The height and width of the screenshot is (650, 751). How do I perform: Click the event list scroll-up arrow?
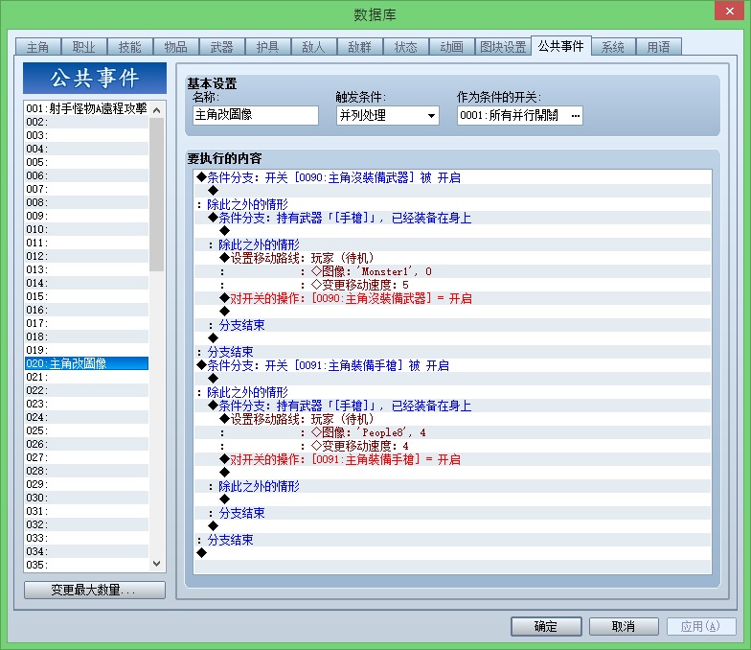(157, 109)
